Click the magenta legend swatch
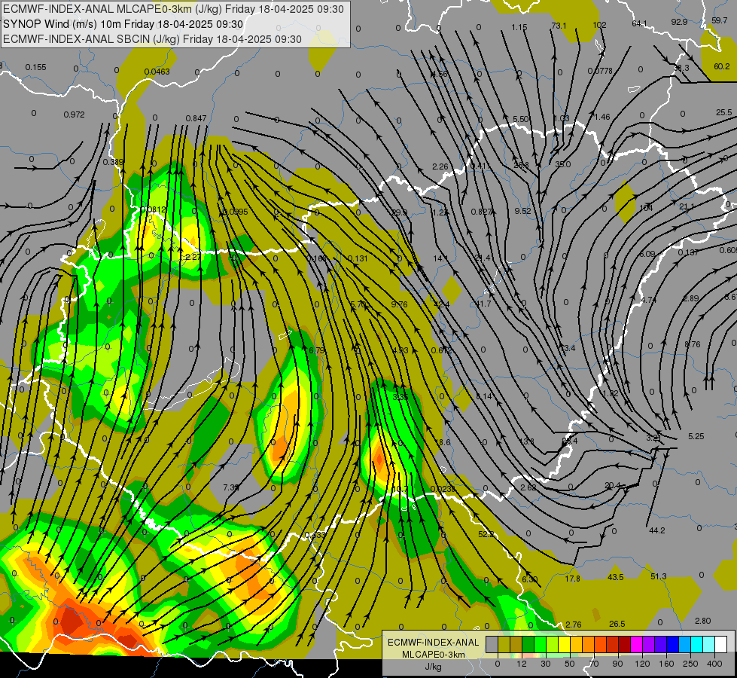This screenshot has height=678, width=737. click(x=636, y=645)
